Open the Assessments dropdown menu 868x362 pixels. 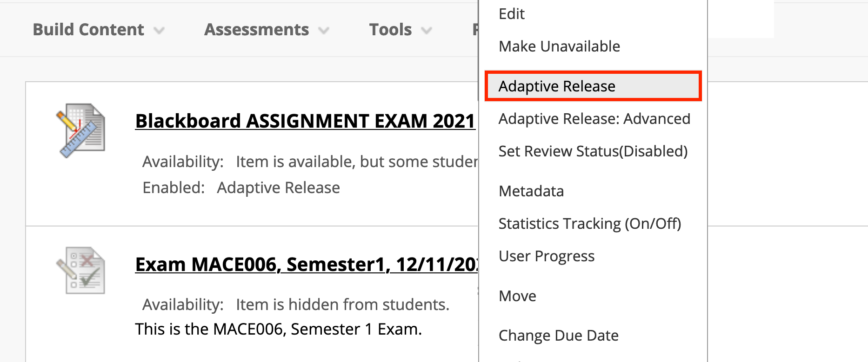[256, 30]
